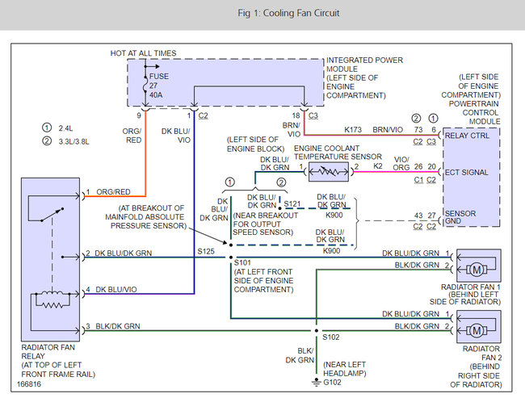The height and width of the screenshot is (398, 525).
Task: Click 'ORG/RED' at relay pin 1
Action: 113,192
